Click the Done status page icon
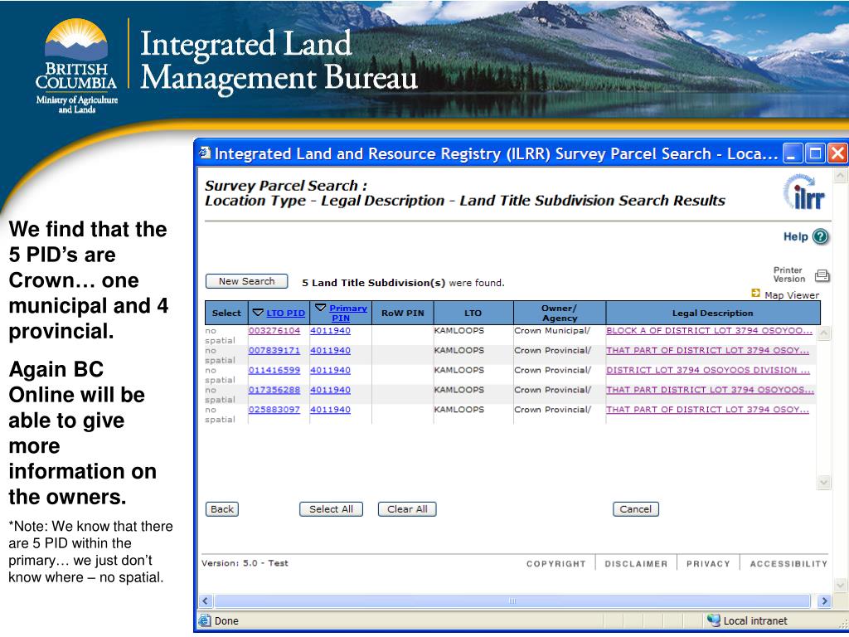 (205, 620)
